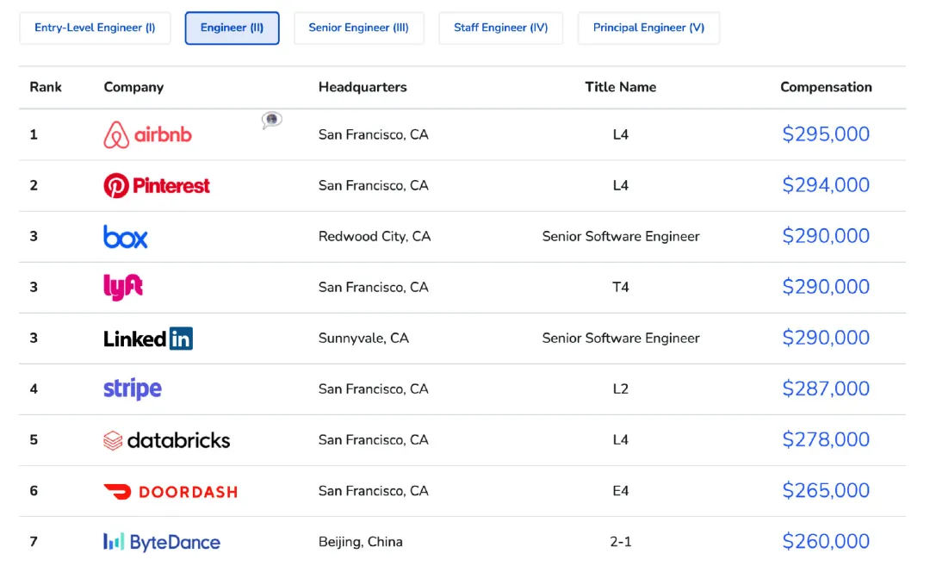Screen dimensions: 930x572
Task: Click the ByteDance logo
Action: point(162,542)
